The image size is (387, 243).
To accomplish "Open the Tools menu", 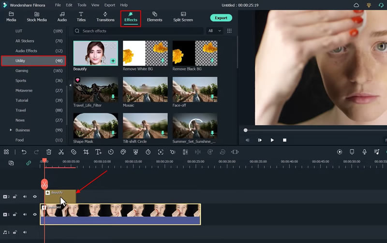I will point(82,5).
